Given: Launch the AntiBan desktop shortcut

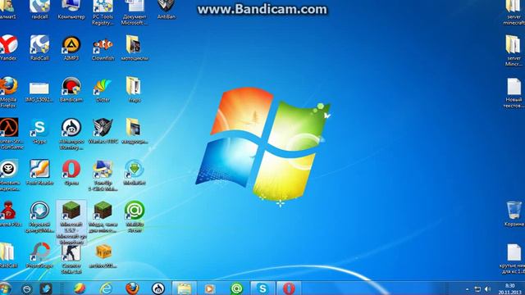Looking at the screenshot, I should (166, 10).
